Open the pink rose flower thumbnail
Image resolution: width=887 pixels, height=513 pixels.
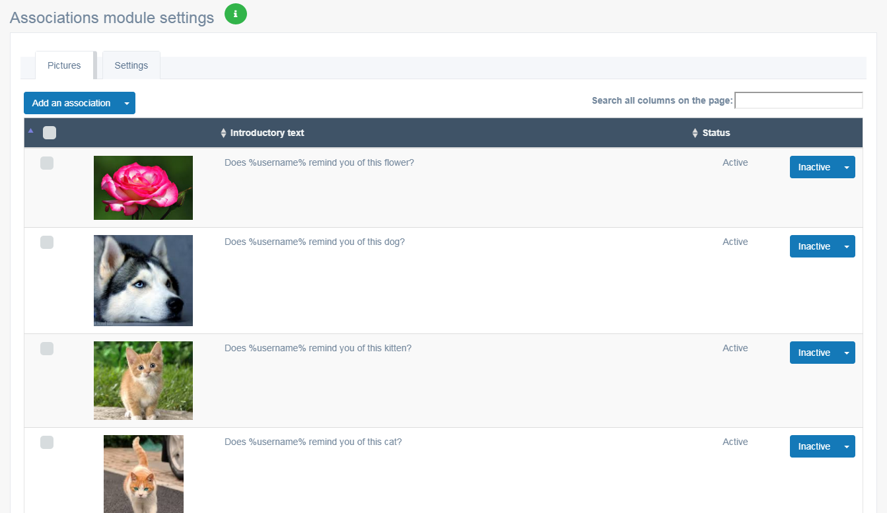(x=143, y=188)
